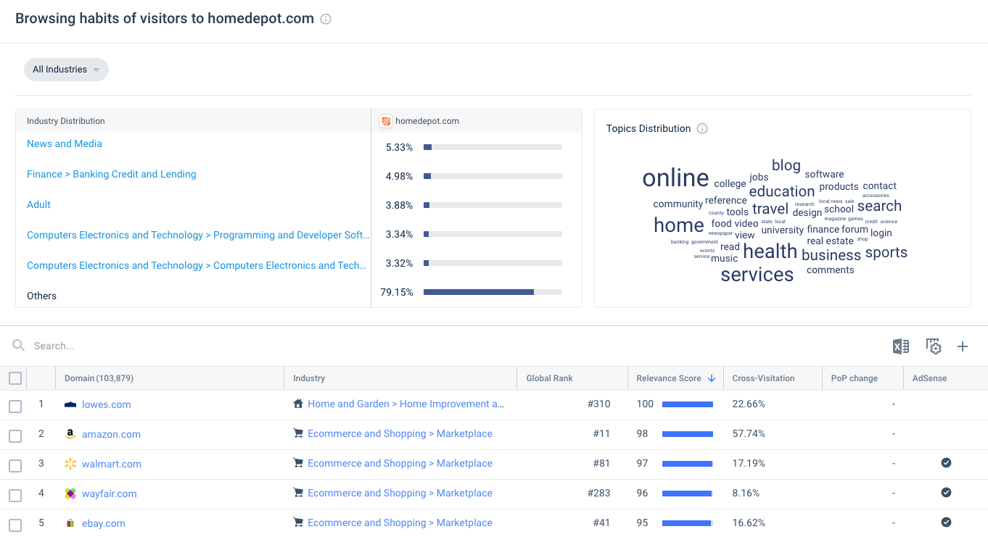The width and height of the screenshot is (988, 537).
Task: Click the plus add icon
Action: (963, 346)
